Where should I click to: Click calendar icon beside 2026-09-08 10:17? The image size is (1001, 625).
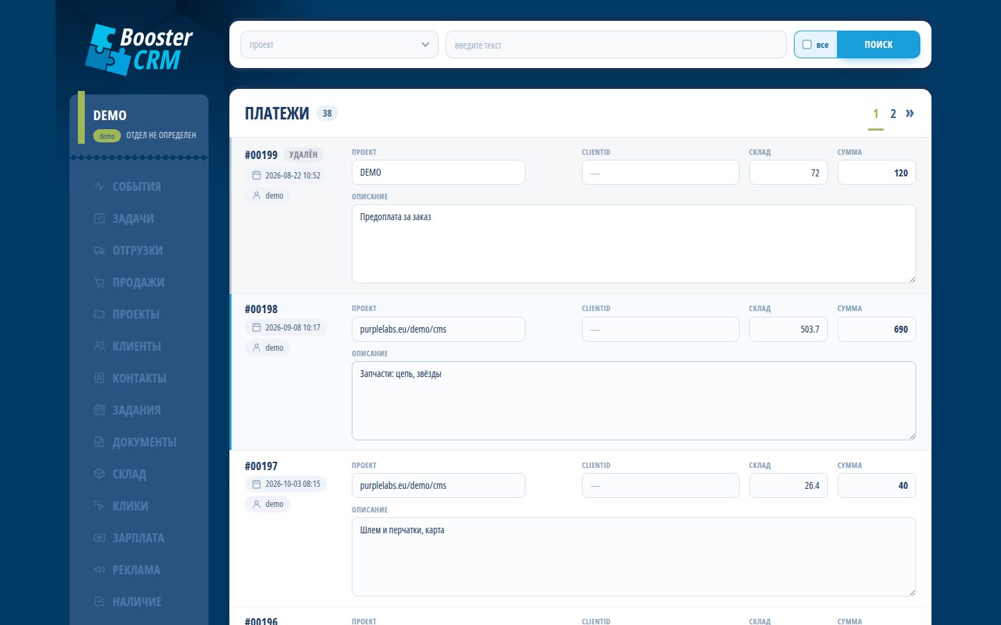[x=257, y=327]
